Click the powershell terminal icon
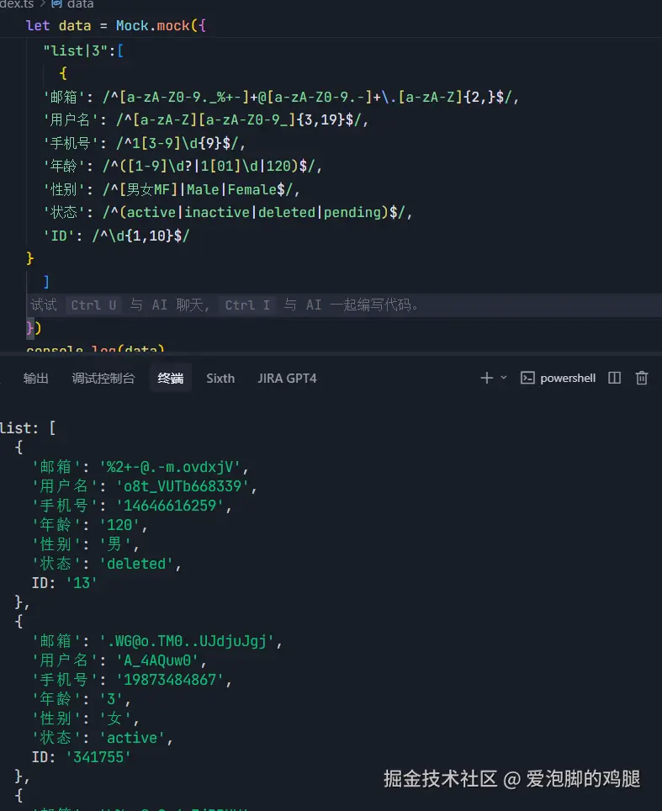 pos(527,378)
